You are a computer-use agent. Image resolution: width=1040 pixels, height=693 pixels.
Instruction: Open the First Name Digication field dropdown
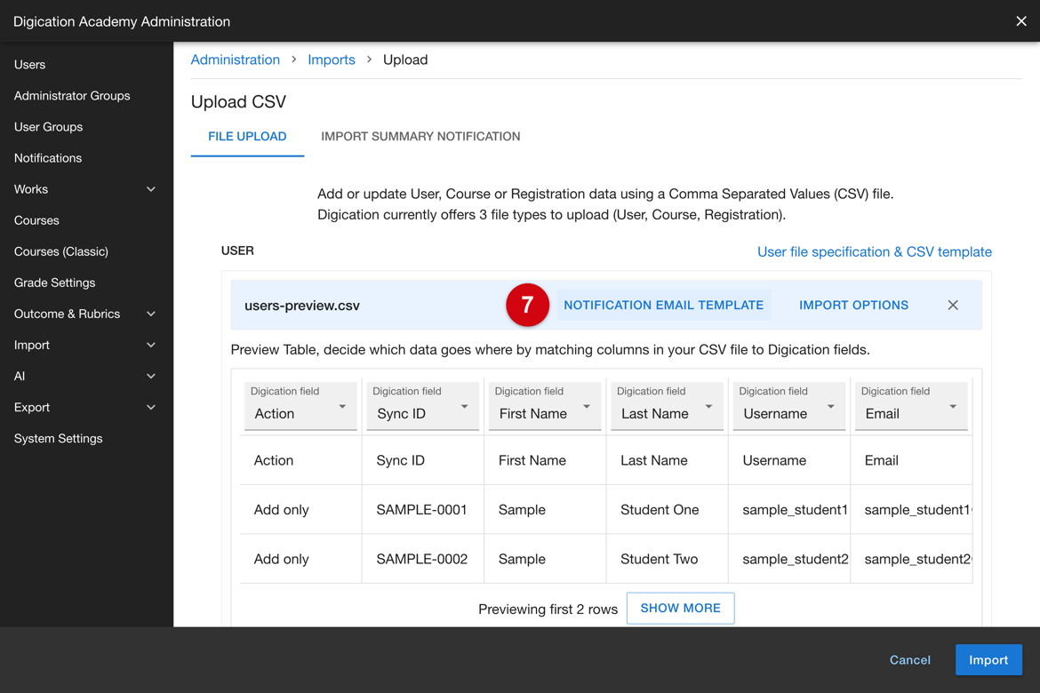coord(545,406)
